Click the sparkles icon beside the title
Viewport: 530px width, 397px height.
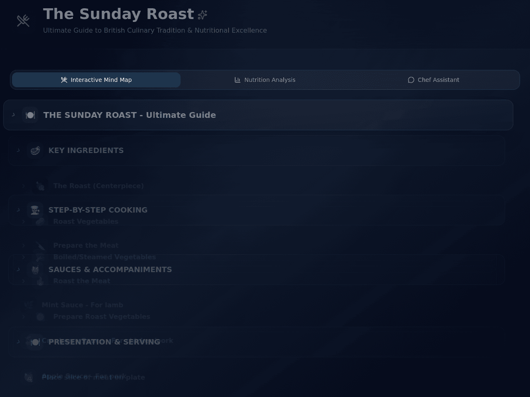pos(202,15)
